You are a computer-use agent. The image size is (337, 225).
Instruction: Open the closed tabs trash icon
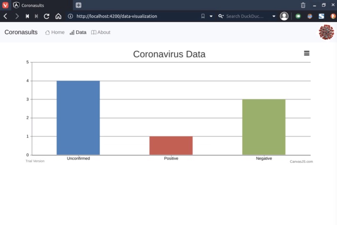[x=303, y=5]
